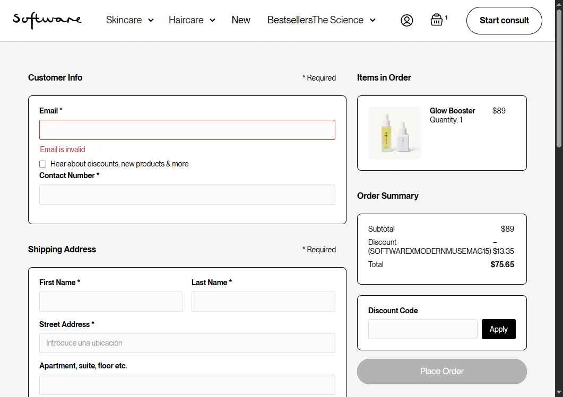Click the scrollbar down arrow
Viewport: 563px width, 397px height.
tap(559, 393)
